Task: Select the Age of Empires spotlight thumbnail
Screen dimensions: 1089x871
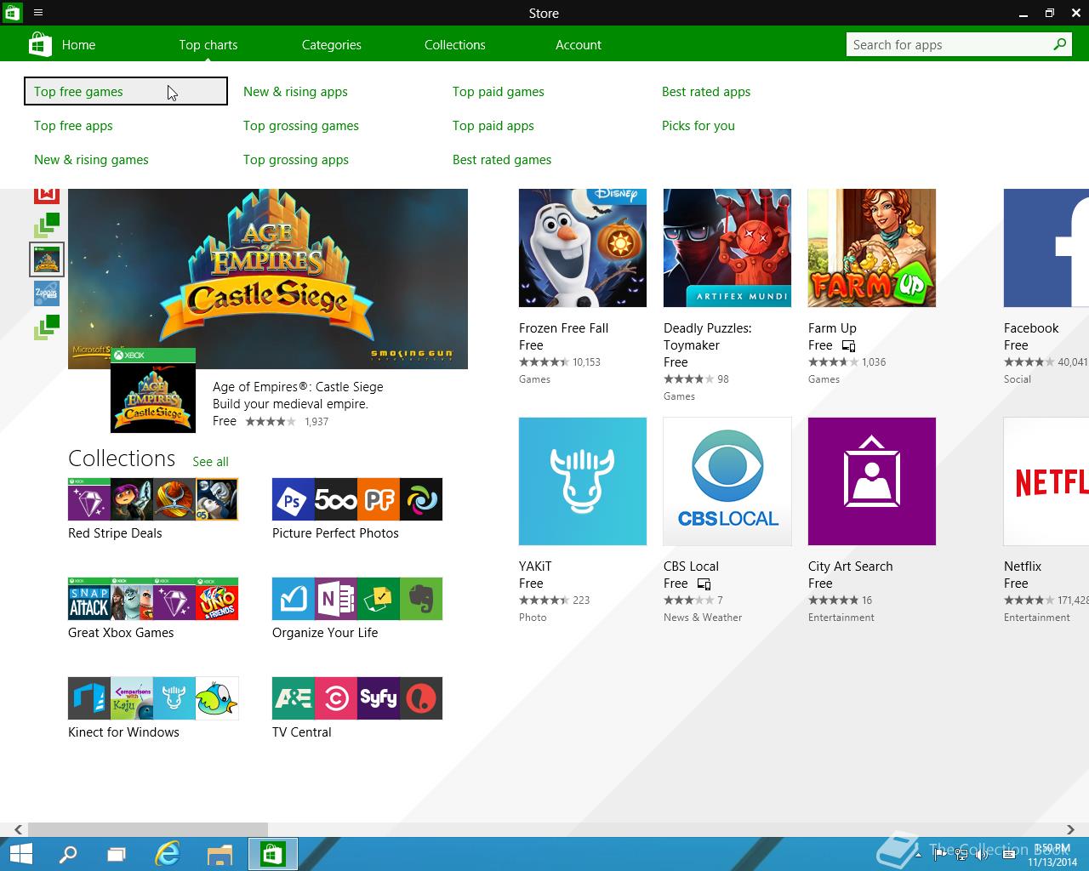Action: point(47,259)
